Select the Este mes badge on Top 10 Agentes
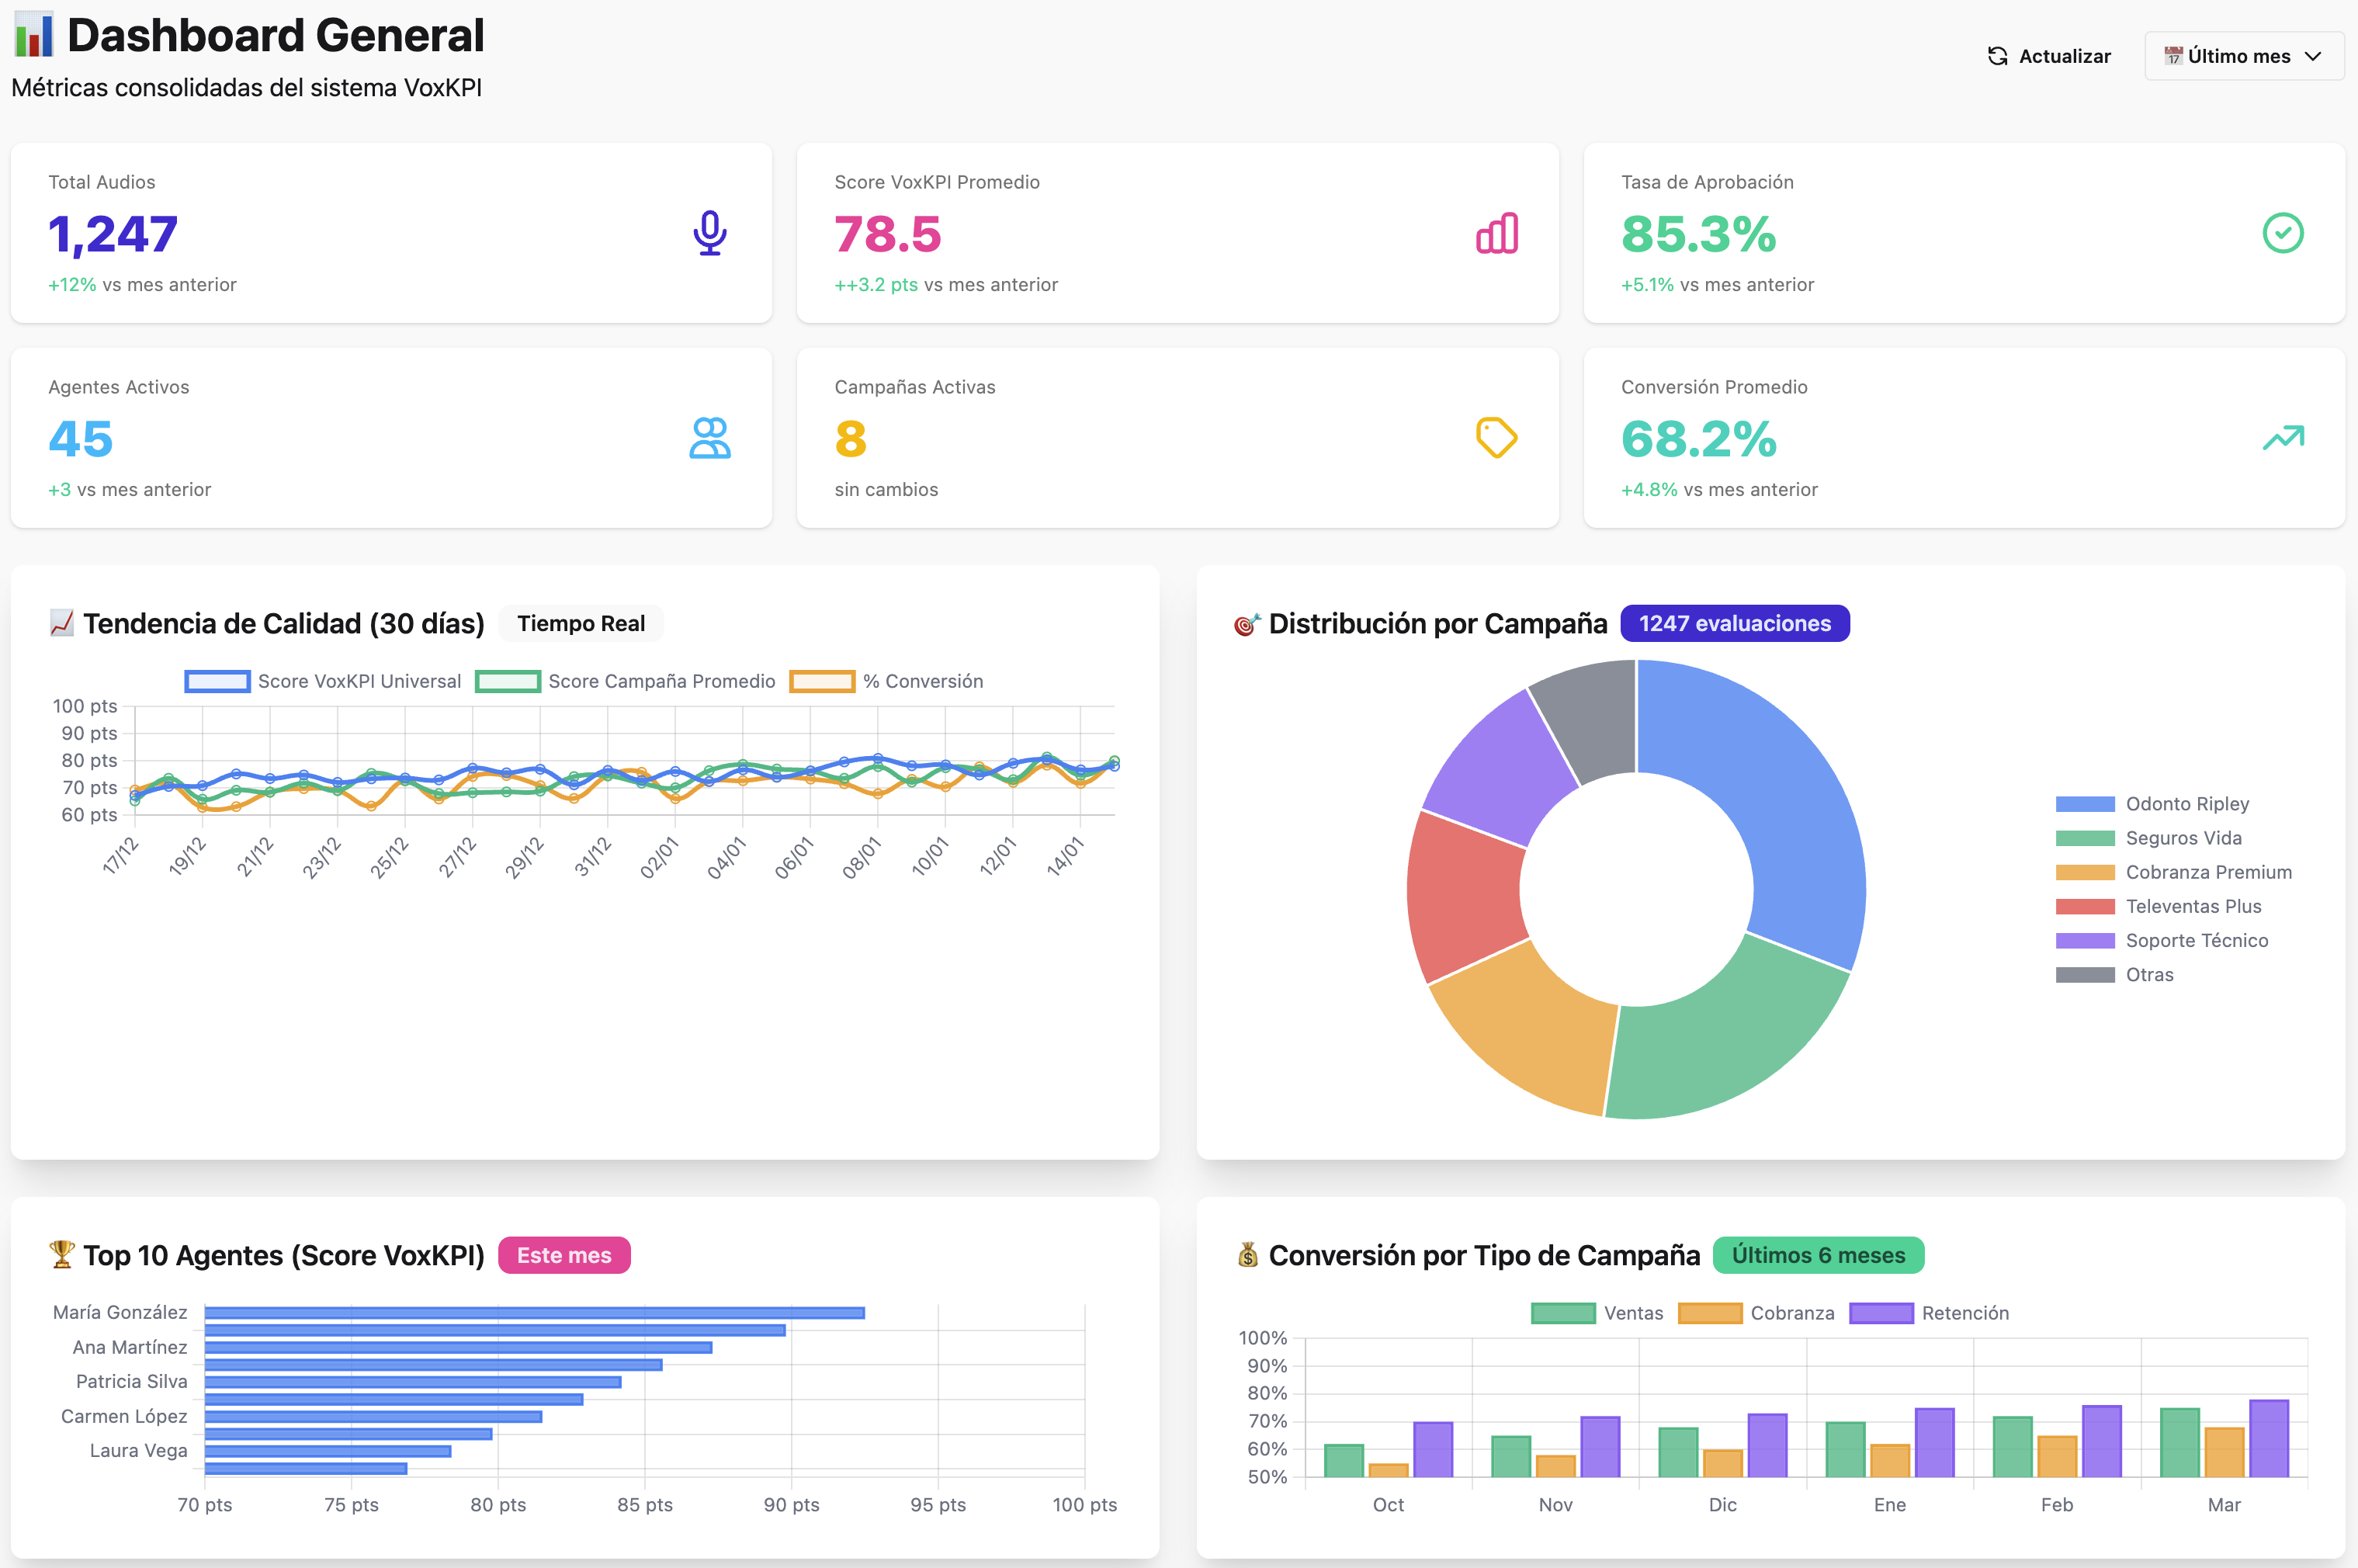Viewport: 2358px width, 1568px height. [x=564, y=1255]
